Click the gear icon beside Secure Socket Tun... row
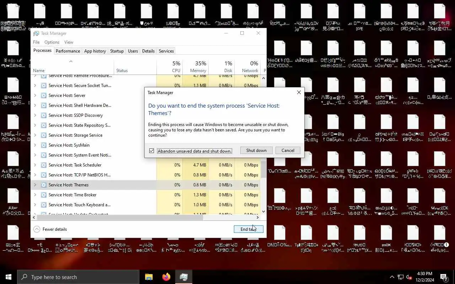 [x=44, y=86]
